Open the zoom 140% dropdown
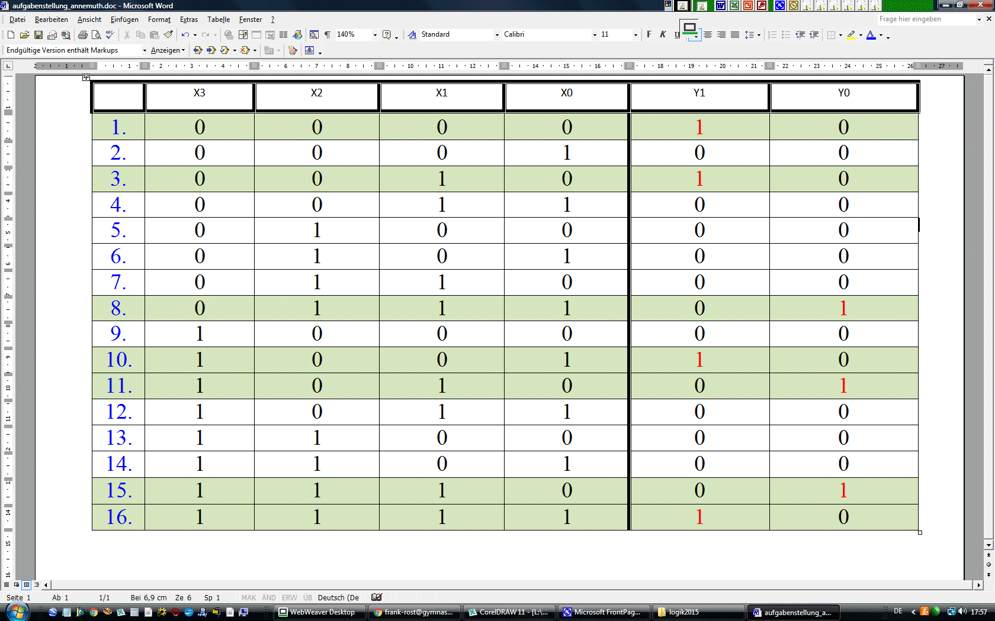995x621 pixels. [375, 35]
